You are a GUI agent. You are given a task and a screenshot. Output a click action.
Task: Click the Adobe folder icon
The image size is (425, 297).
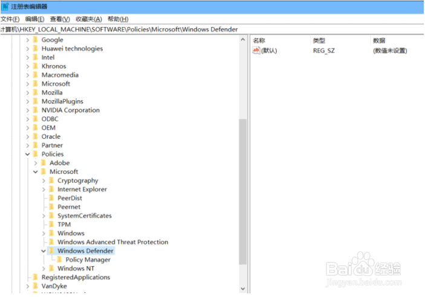tap(44, 163)
